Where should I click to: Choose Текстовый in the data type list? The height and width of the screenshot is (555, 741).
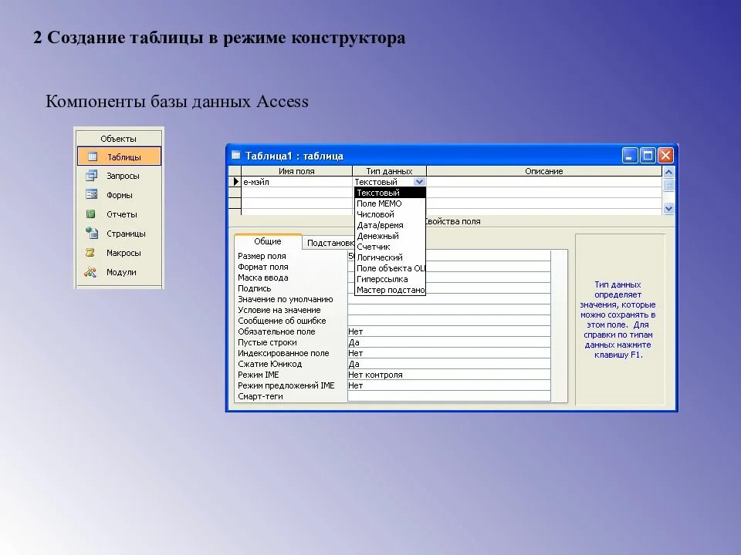click(x=390, y=193)
